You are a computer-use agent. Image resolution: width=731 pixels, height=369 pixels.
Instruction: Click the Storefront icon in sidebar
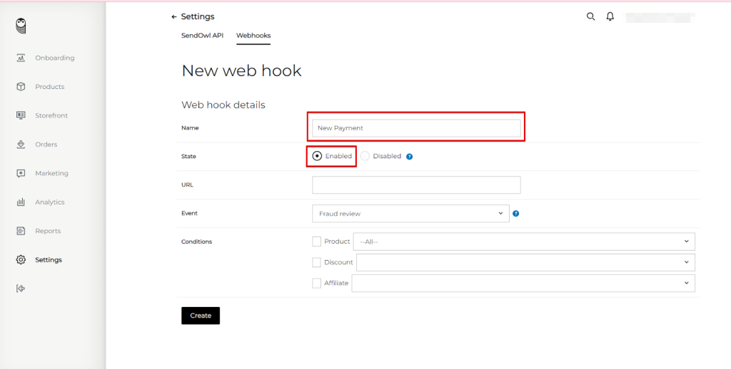(x=21, y=115)
